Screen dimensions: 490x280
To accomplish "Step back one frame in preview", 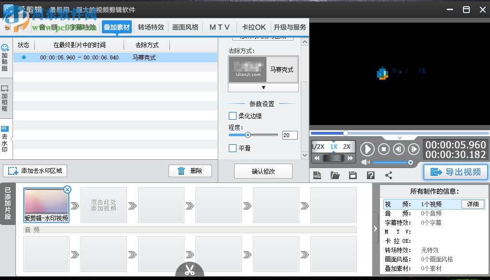I will pyautogui.click(x=399, y=149).
